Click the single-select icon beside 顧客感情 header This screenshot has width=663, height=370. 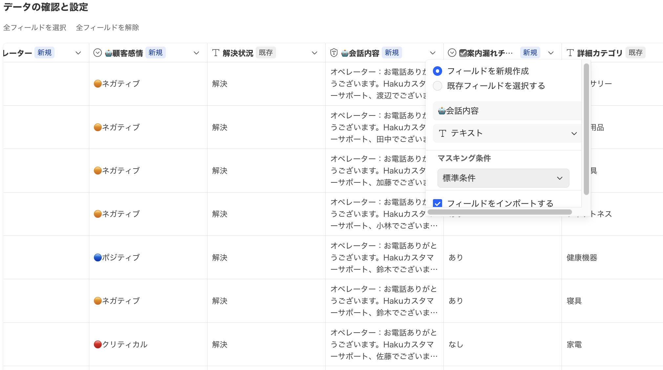tap(97, 53)
